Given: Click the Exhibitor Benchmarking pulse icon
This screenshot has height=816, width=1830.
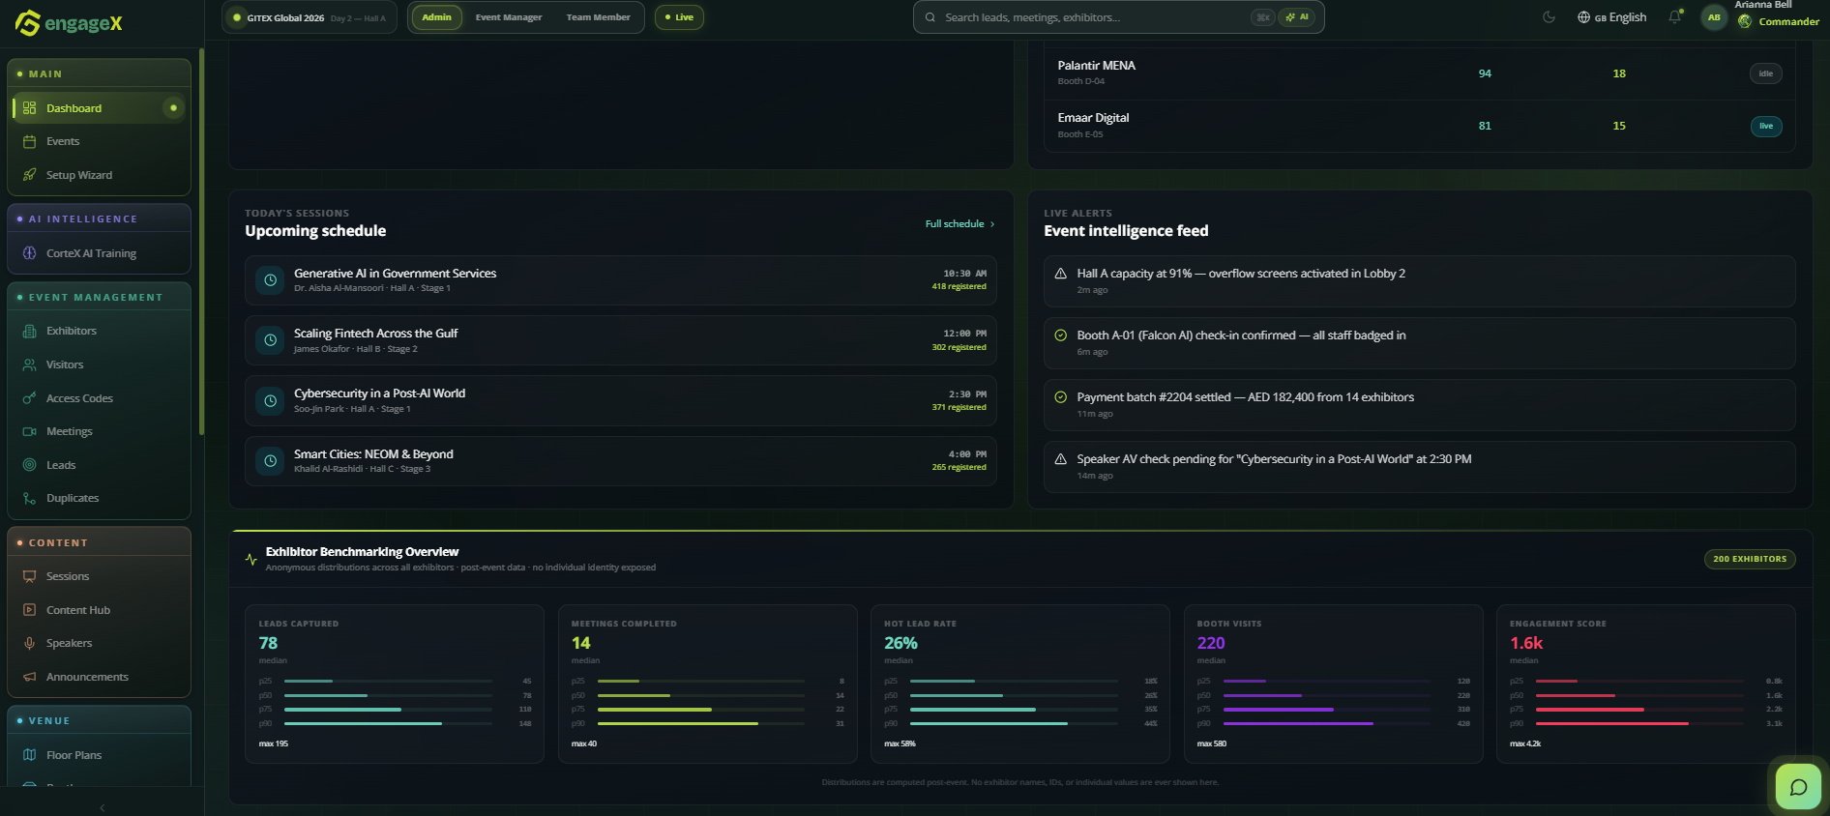Looking at the screenshot, I should [251, 559].
